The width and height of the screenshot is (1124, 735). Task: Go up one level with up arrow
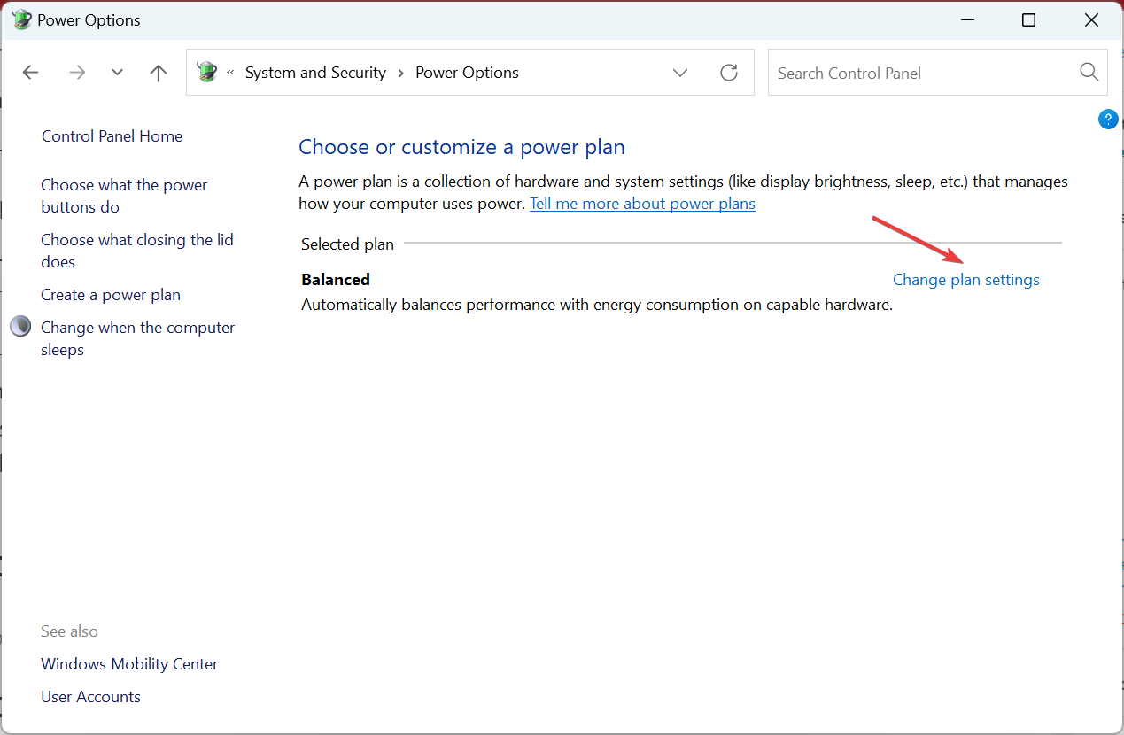[x=159, y=73]
